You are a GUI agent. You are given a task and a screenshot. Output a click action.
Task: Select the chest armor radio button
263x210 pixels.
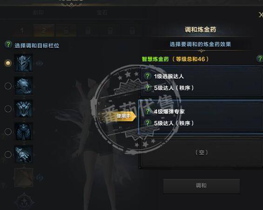click(x=8, y=109)
